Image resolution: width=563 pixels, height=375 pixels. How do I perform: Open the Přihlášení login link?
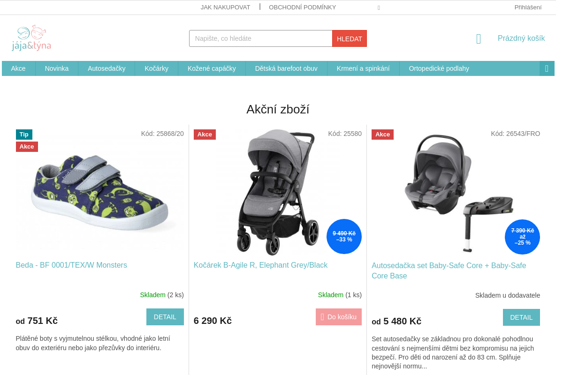528,7
